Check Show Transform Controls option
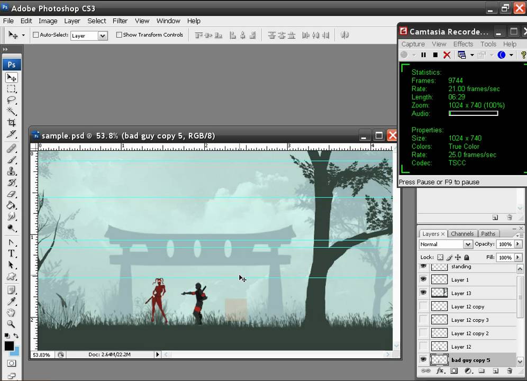The image size is (527, 381). [x=119, y=35]
